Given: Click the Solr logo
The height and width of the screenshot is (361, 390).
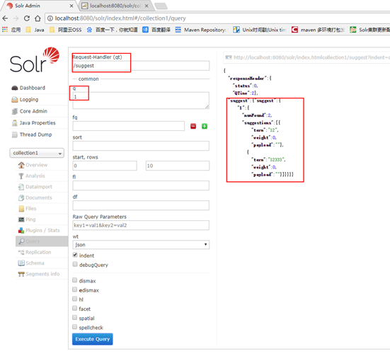Looking at the screenshot, I should click(x=35, y=59).
